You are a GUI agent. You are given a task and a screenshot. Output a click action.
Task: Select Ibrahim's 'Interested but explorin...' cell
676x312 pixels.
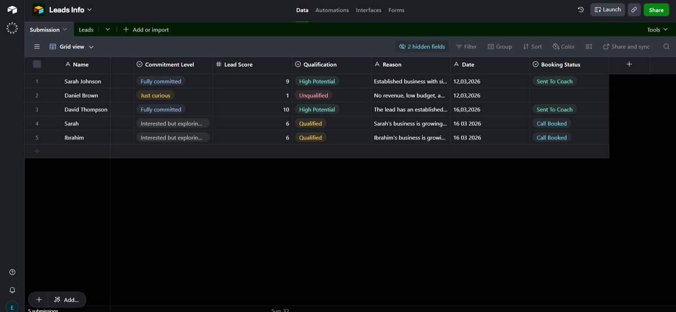click(x=173, y=137)
